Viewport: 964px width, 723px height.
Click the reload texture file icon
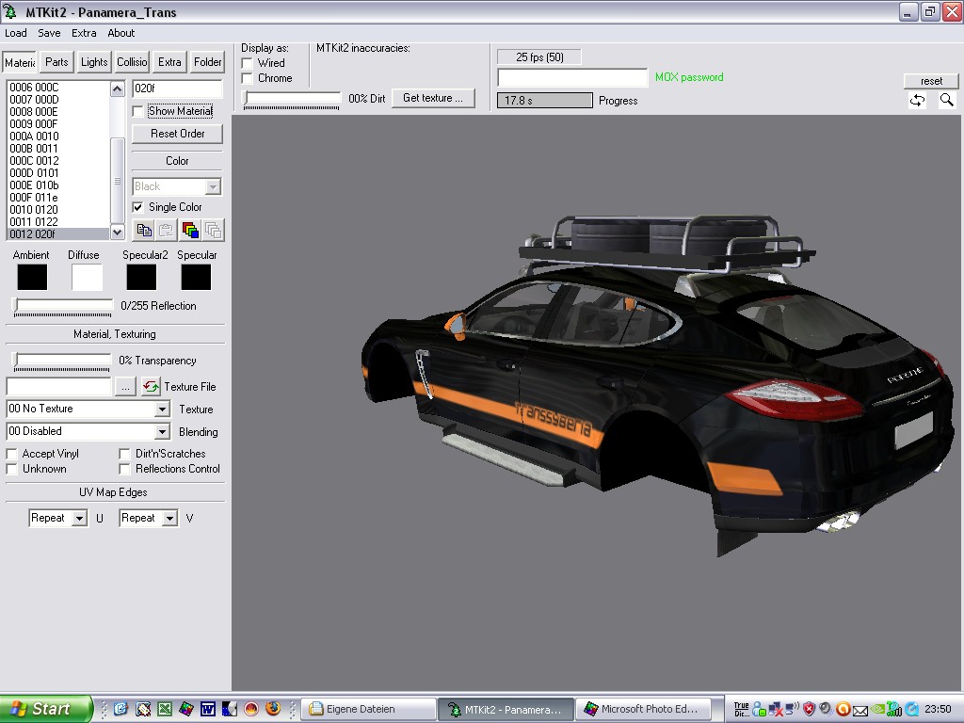coord(151,387)
